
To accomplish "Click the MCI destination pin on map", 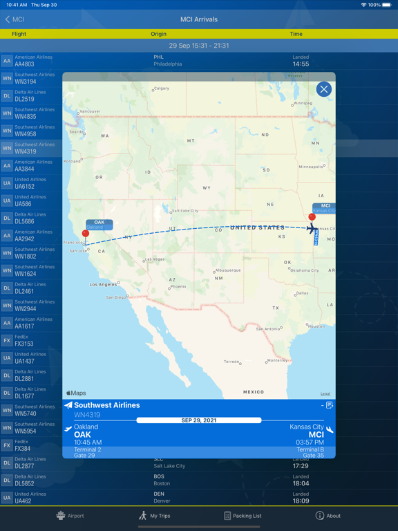I will (x=312, y=218).
